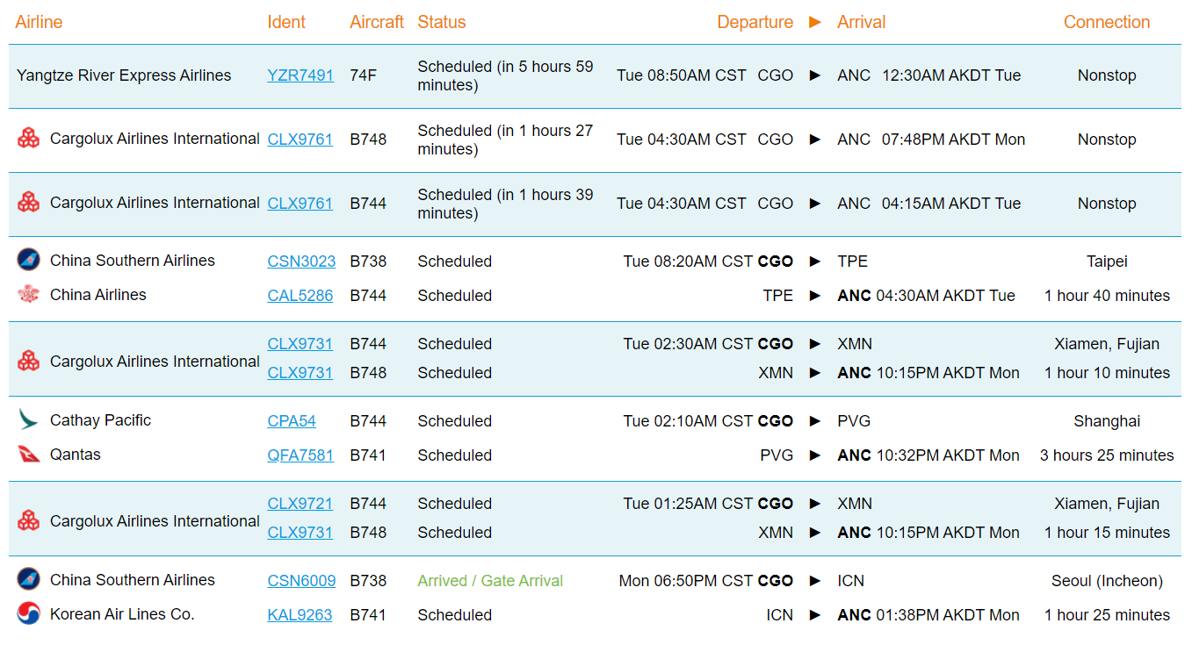Screen dimensions: 1192x645
Task: Click the Aircraft column header
Action: (x=377, y=22)
